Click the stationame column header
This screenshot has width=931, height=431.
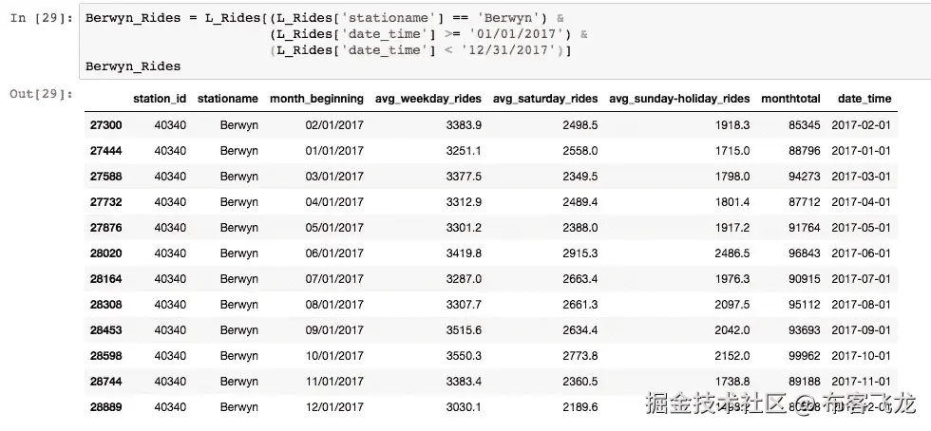(227, 99)
